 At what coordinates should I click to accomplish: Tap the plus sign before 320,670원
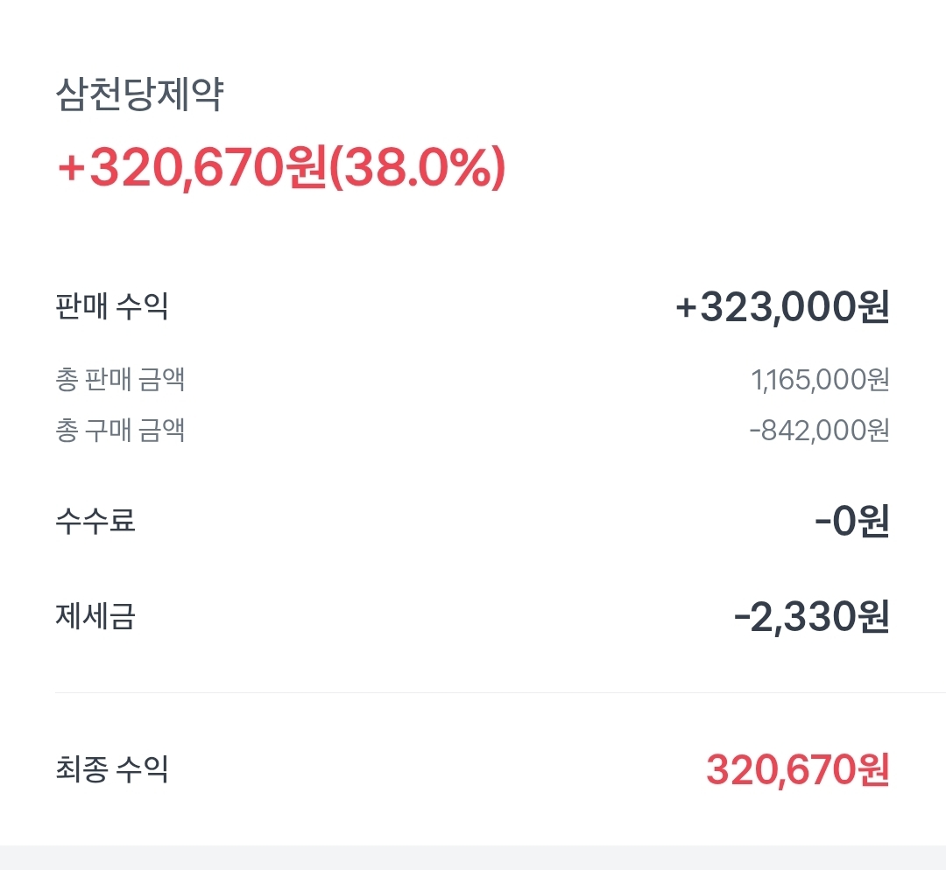[x=71, y=168]
